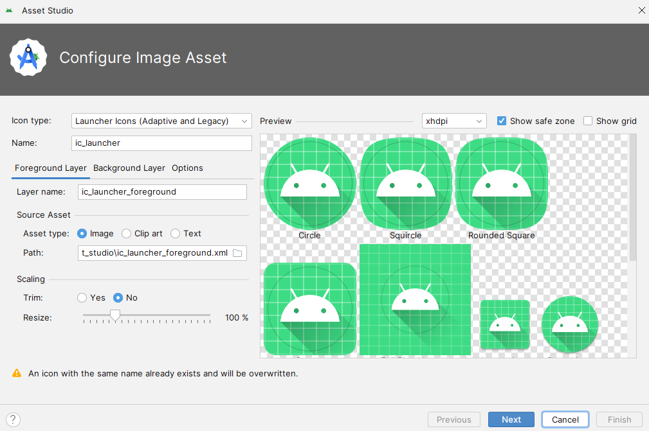Disable the Show safe zone checkbox
649x431 pixels.
(x=501, y=121)
